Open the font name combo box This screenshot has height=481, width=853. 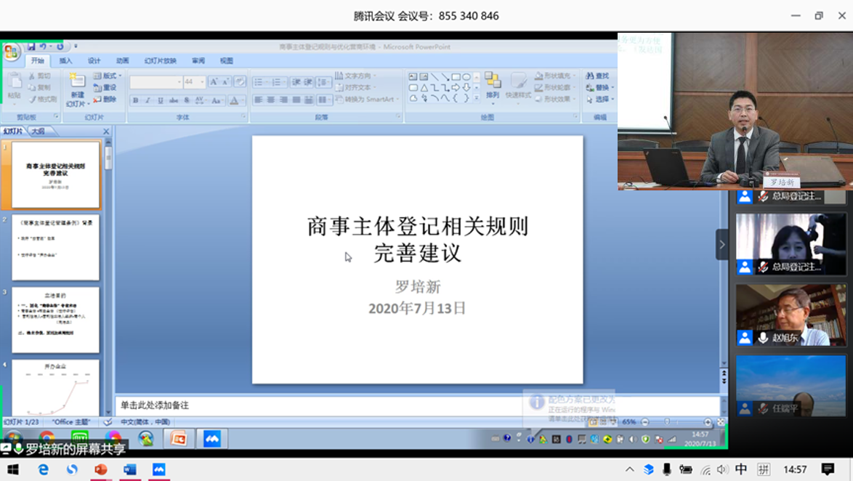click(156, 81)
